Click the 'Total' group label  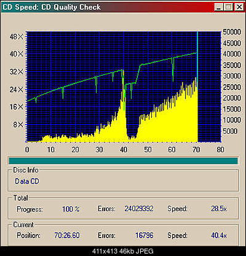click(x=20, y=198)
